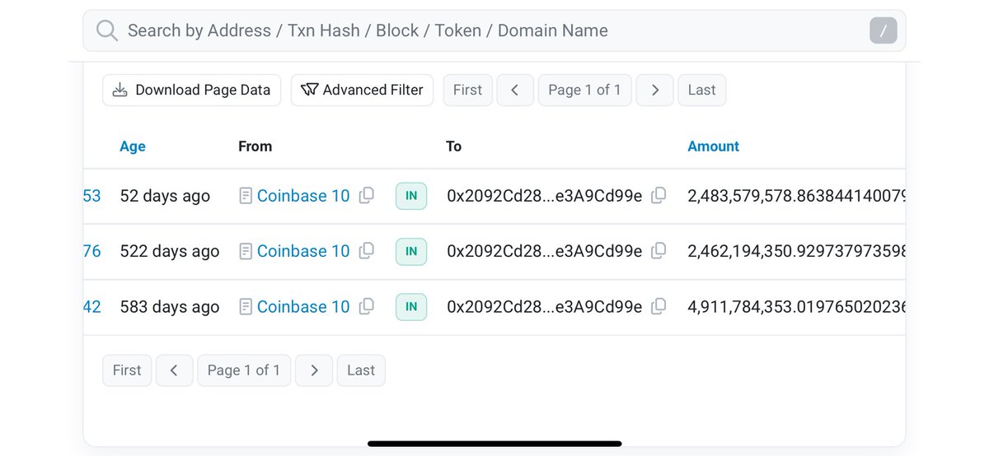This screenshot has height=456, width=989.
Task: Click amount 2,462,194,350.92
Action: (x=796, y=251)
